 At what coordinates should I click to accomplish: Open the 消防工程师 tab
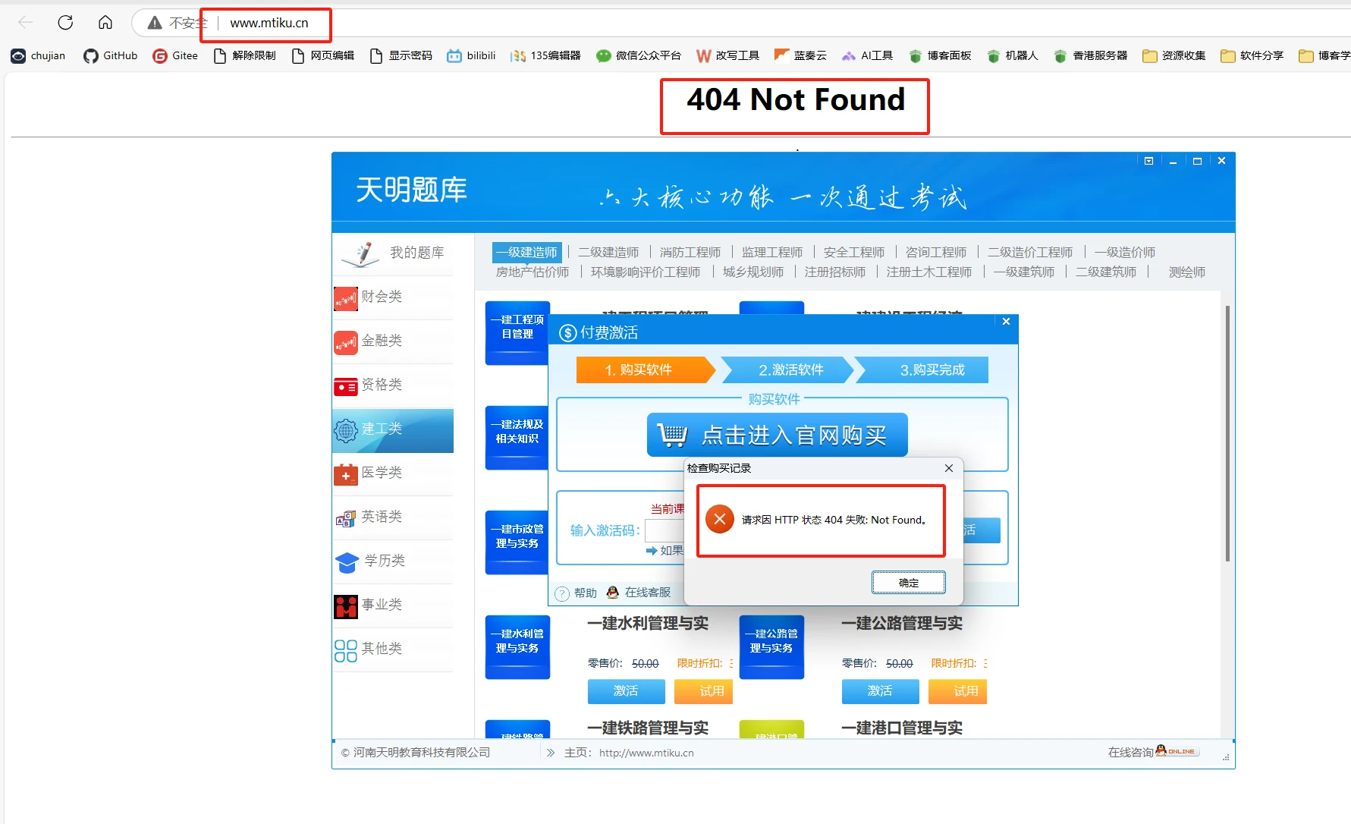[689, 251]
